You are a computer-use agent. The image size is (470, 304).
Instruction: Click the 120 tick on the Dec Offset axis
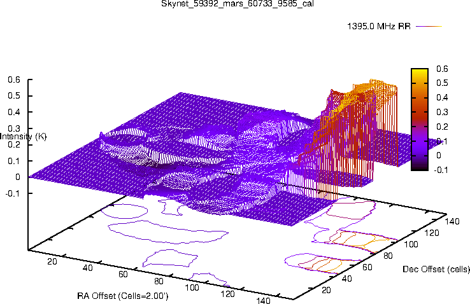point(432,233)
